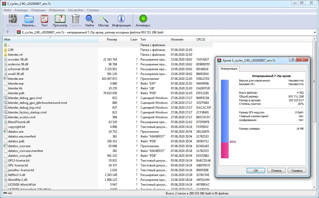Open the Настройки menu
This screenshot has width=319, height=198.
tap(76, 10)
